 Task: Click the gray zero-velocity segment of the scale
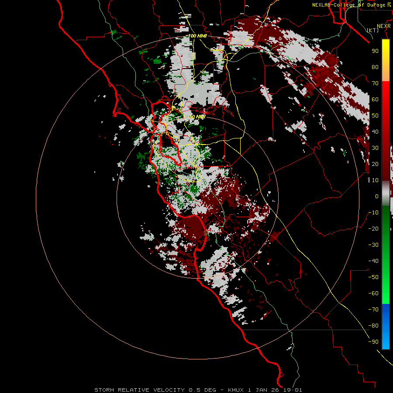tap(386, 193)
